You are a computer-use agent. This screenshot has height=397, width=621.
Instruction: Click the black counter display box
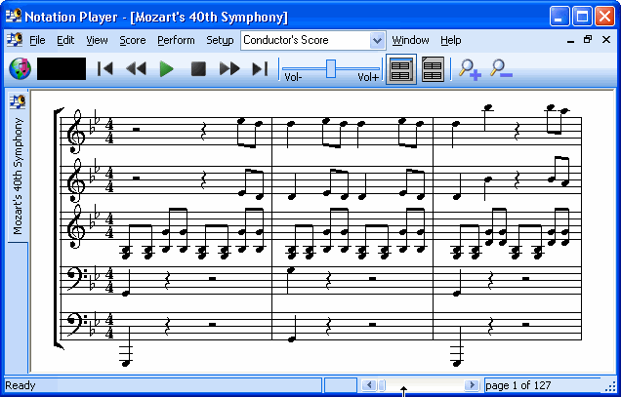point(62,68)
